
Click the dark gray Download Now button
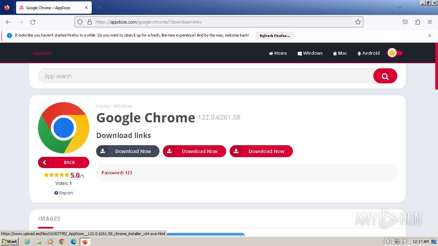[128, 151]
